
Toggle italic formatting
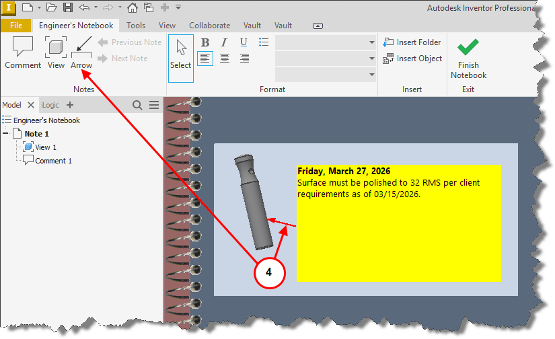(224, 42)
